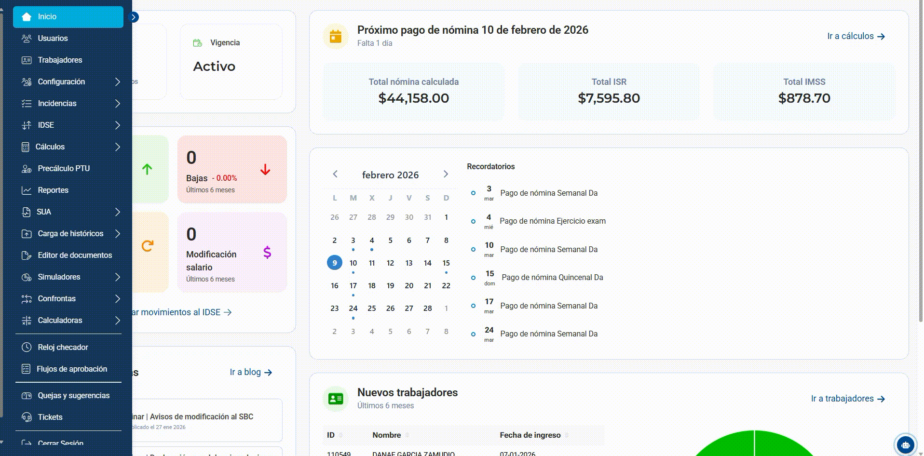Click the Incidencias checklist icon
This screenshot has width=924, height=456.
pyautogui.click(x=27, y=104)
